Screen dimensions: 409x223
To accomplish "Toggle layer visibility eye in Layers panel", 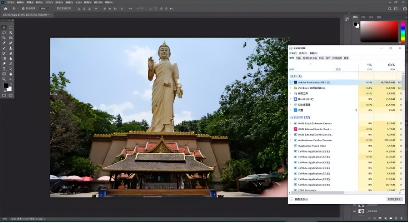I will (x=355, y=211).
